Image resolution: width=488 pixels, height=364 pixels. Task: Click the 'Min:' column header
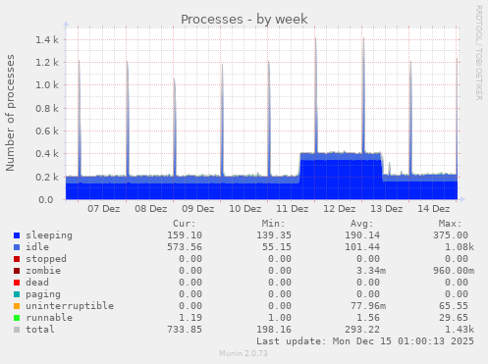point(273,224)
